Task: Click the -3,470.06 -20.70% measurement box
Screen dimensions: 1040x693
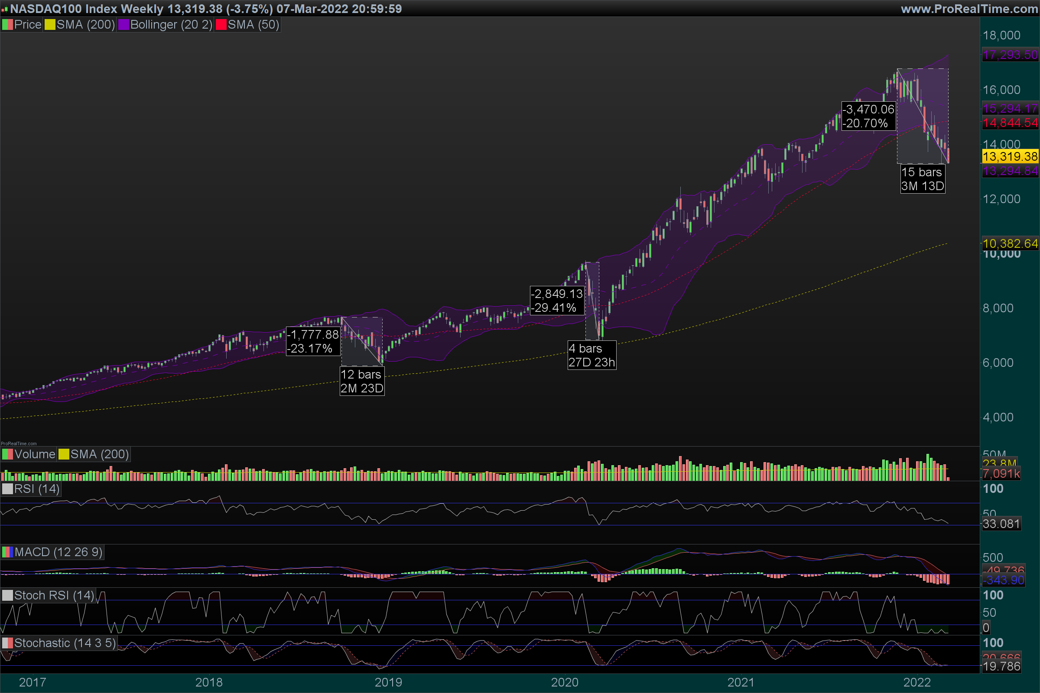Action: tap(868, 116)
